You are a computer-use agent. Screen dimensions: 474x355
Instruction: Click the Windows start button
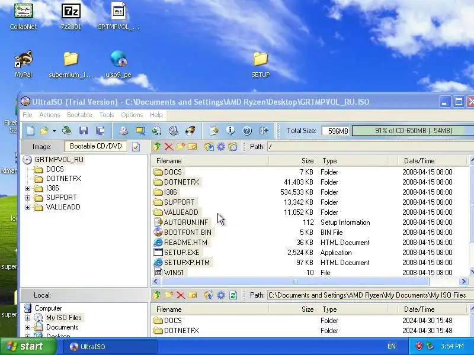28,346
